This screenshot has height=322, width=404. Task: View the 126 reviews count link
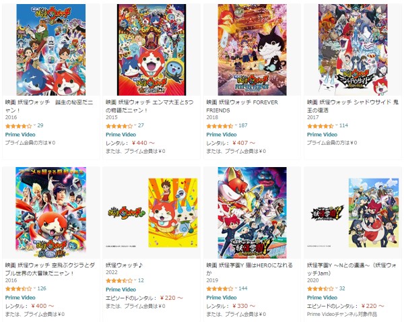(42, 288)
